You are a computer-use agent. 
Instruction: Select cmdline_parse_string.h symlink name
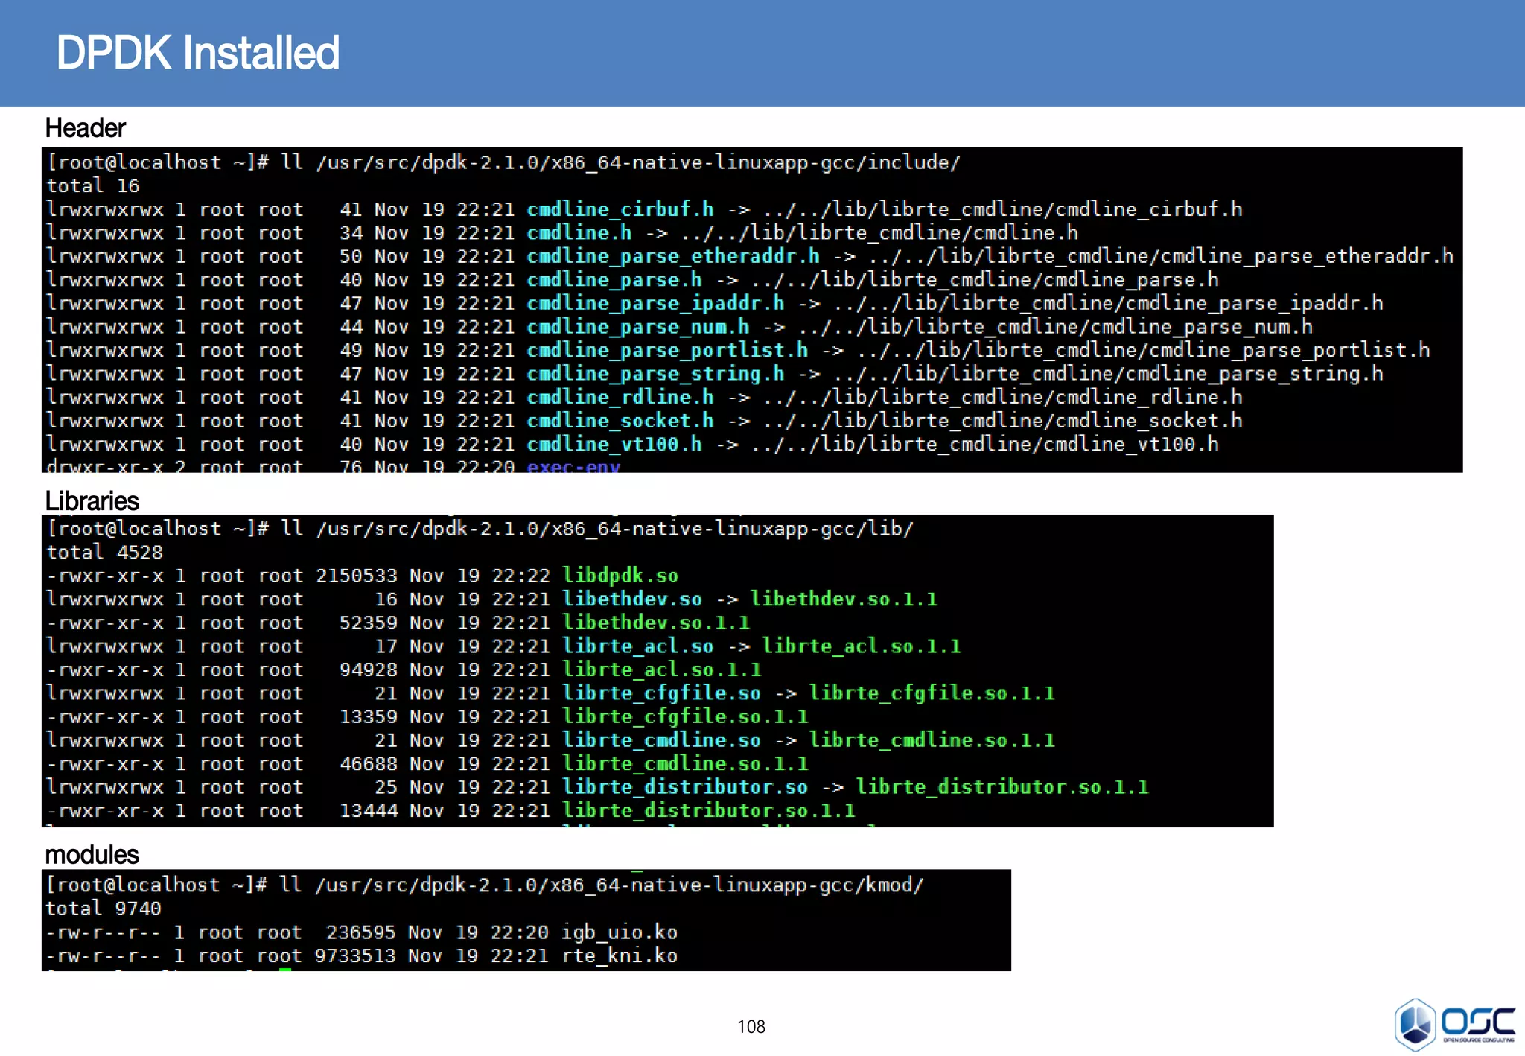click(655, 374)
